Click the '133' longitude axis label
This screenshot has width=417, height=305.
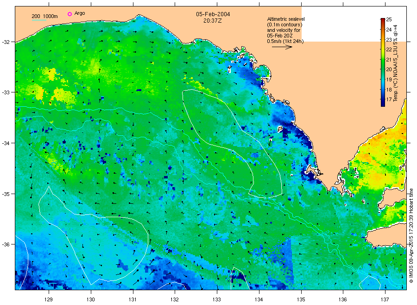(217, 299)
